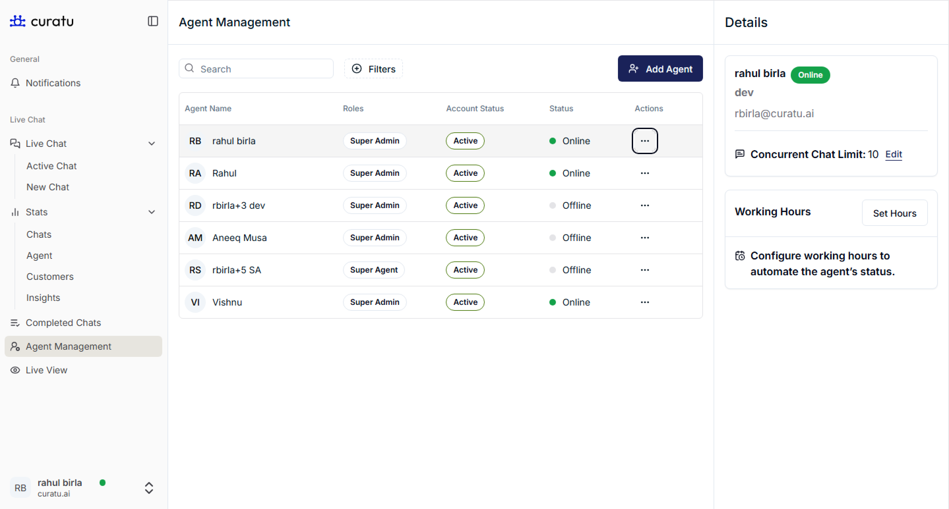Open the Filters dropdown
This screenshot has width=949, height=509.
373,69
